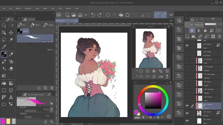Select the Rotate view tool
Screen dimensions: 223x125
point(11,25)
